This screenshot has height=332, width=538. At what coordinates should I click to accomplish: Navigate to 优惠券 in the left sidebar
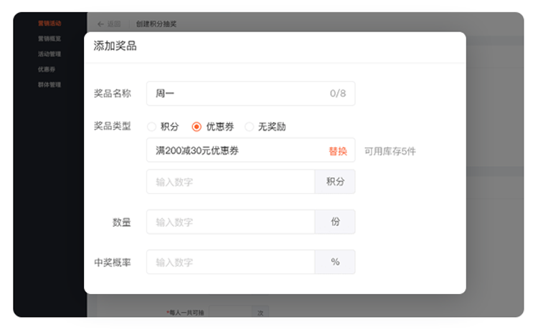coord(47,69)
